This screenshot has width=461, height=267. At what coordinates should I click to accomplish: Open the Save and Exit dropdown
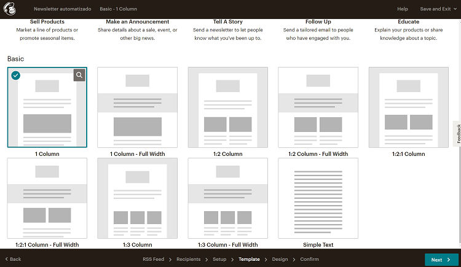(438, 9)
